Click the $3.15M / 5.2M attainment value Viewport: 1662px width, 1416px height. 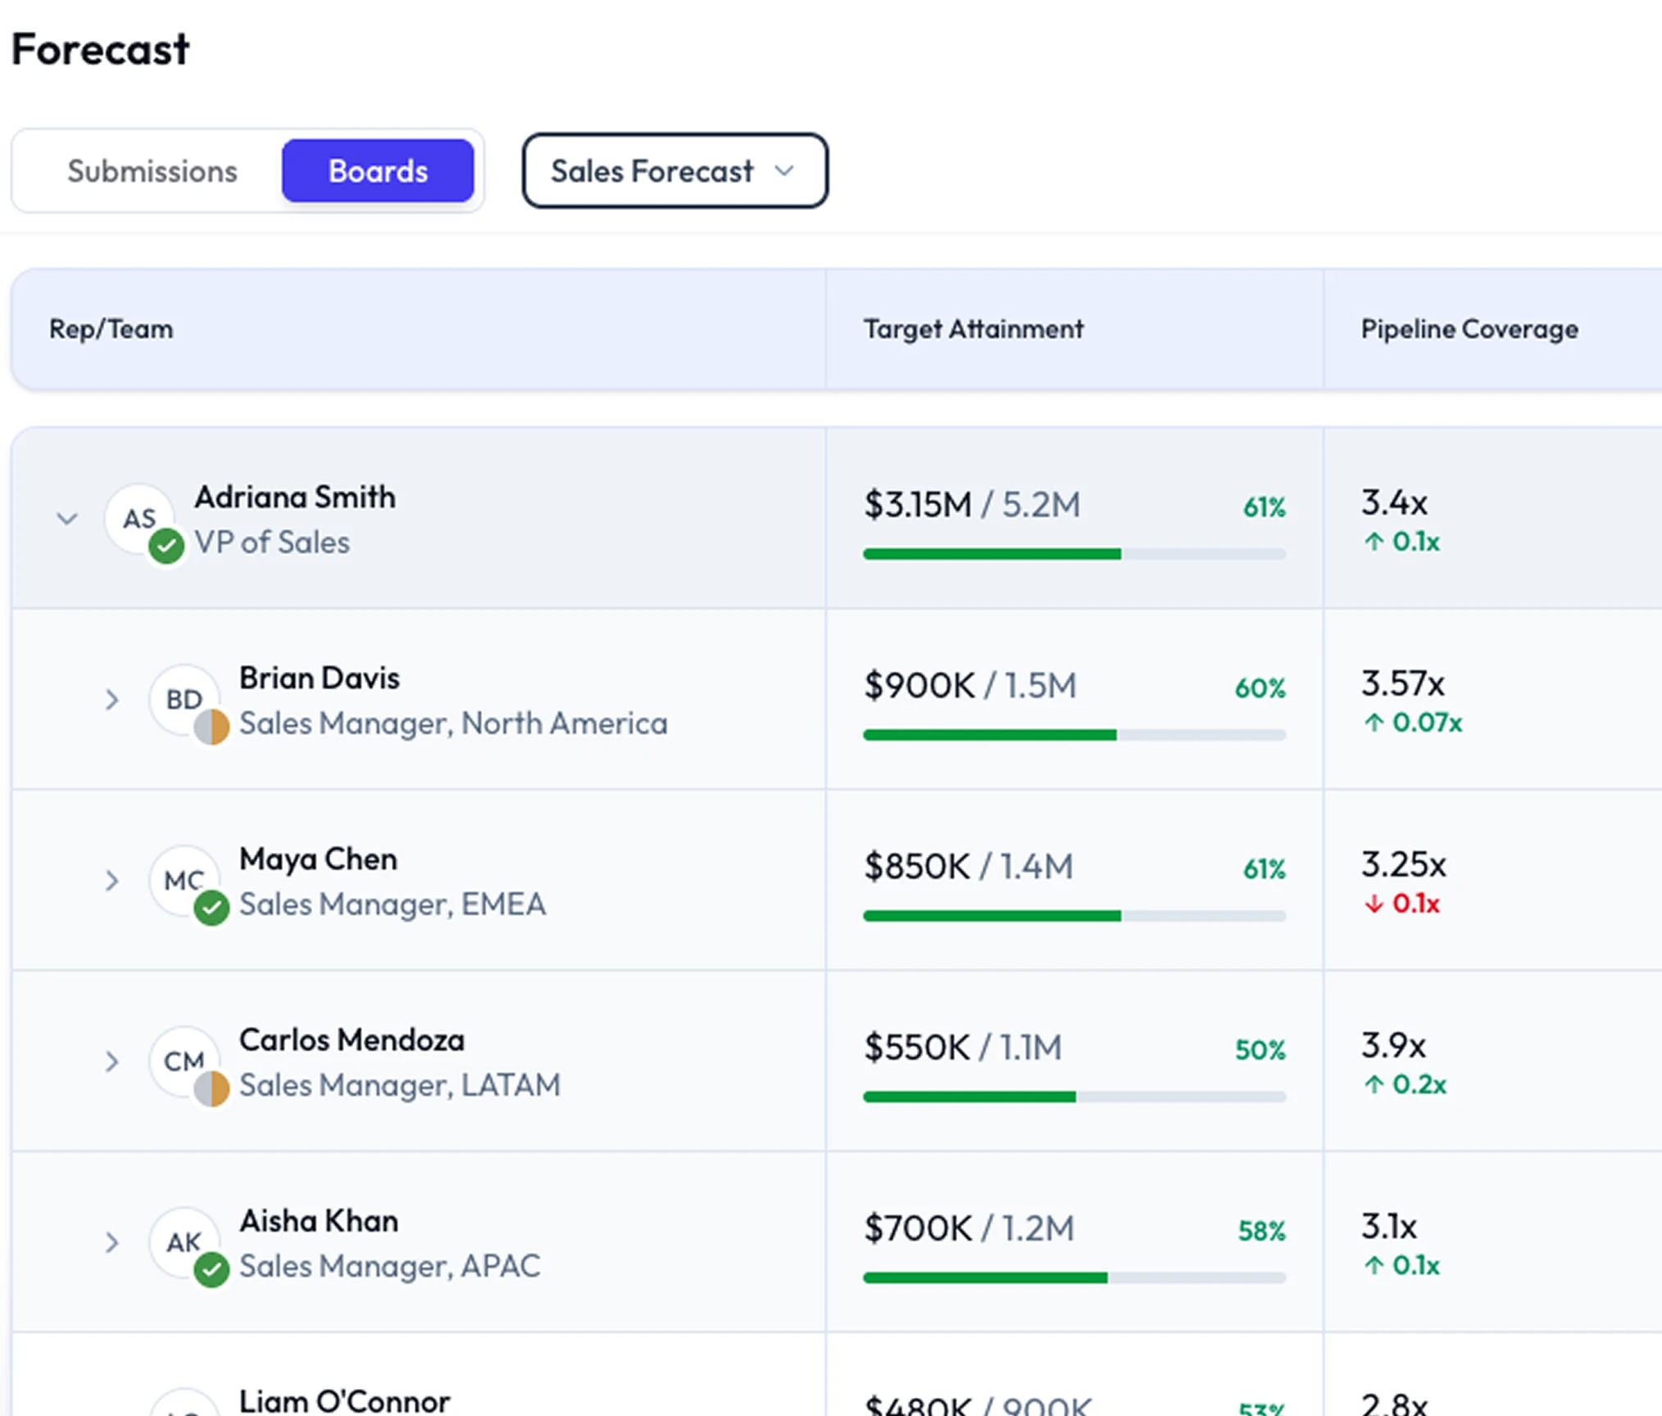pyautogui.click(x=972, y=505)
